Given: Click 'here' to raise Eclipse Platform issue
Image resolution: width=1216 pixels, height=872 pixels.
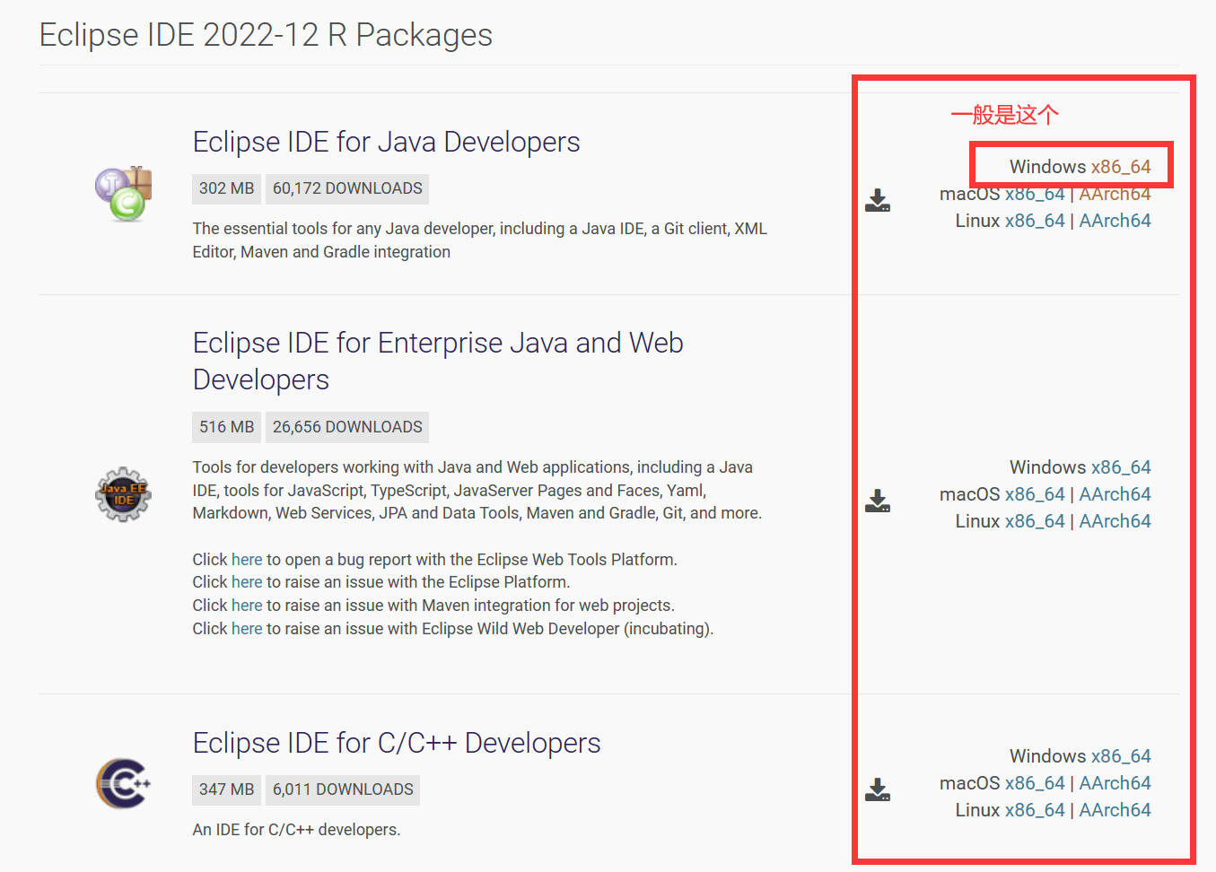Looking at the screenshot, I should coord(247,582).
